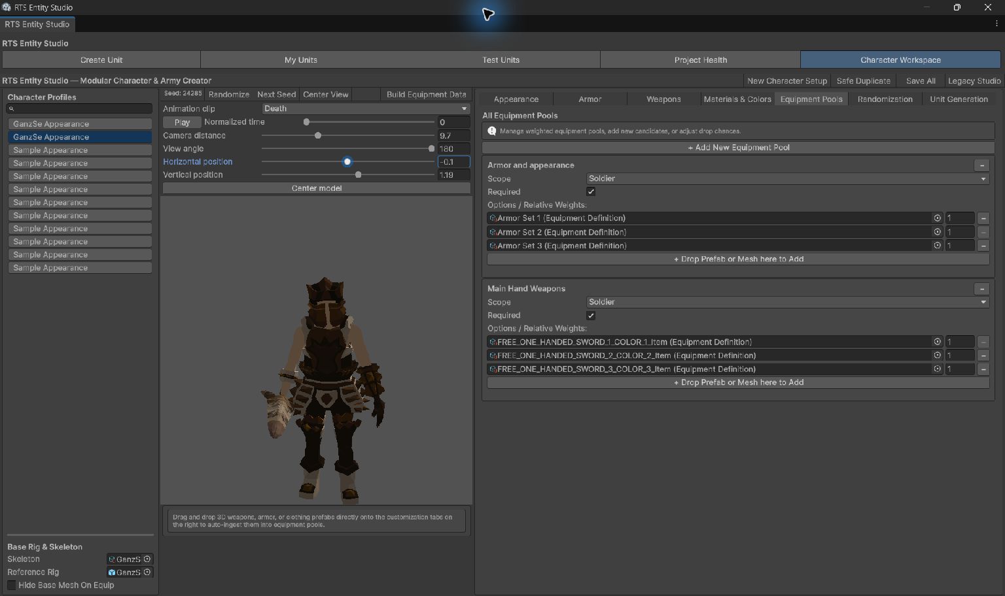
Task: Open Scope dropdown for Main Hand Weapons
Action: click(x=787, y=303)
